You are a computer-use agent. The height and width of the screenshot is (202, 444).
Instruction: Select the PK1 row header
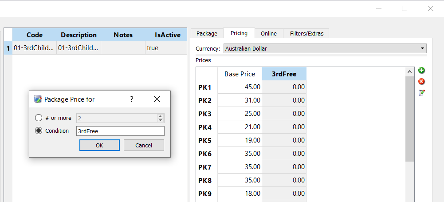tap(207, 87)
